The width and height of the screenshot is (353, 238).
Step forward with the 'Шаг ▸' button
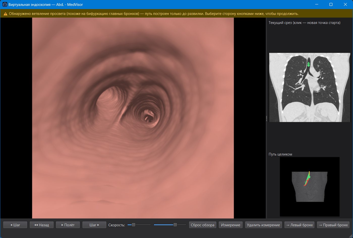coord(94,225)
